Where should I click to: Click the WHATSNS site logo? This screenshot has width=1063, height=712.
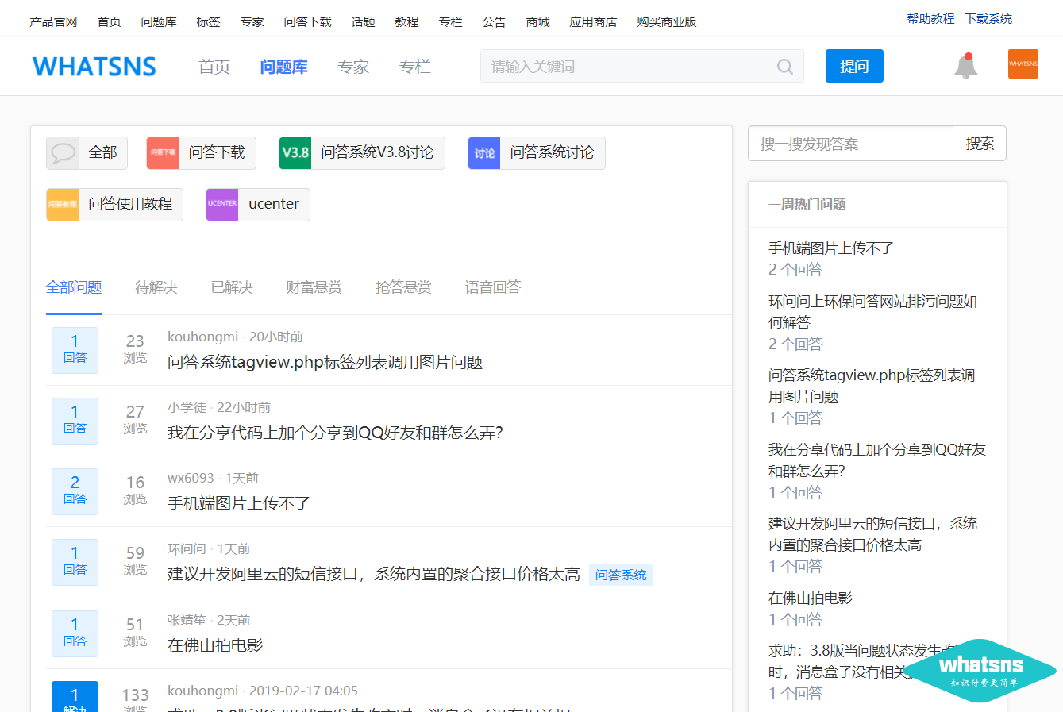coord(94,67)
